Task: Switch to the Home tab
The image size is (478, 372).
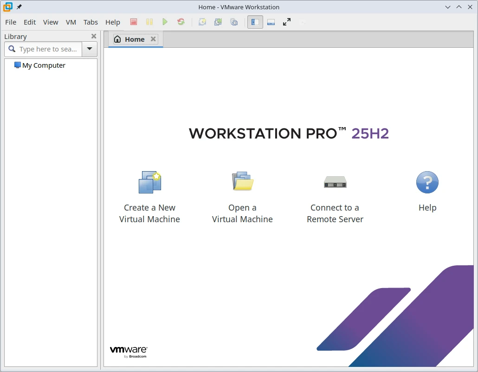Action: coord(135,39)
